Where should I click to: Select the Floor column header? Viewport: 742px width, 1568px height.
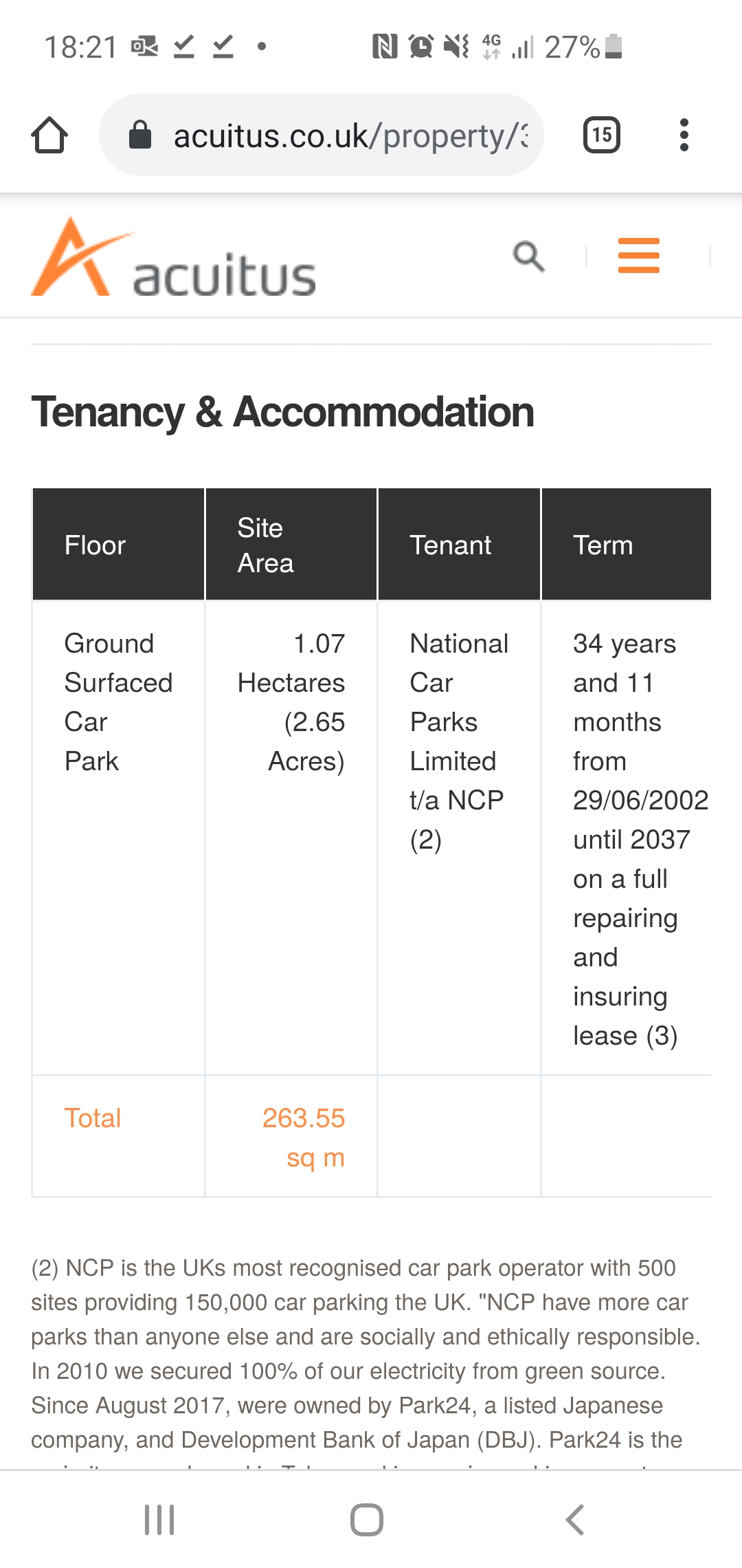coord(95,545)
